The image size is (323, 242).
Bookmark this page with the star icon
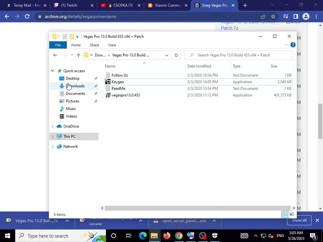(x=273, y=16)
